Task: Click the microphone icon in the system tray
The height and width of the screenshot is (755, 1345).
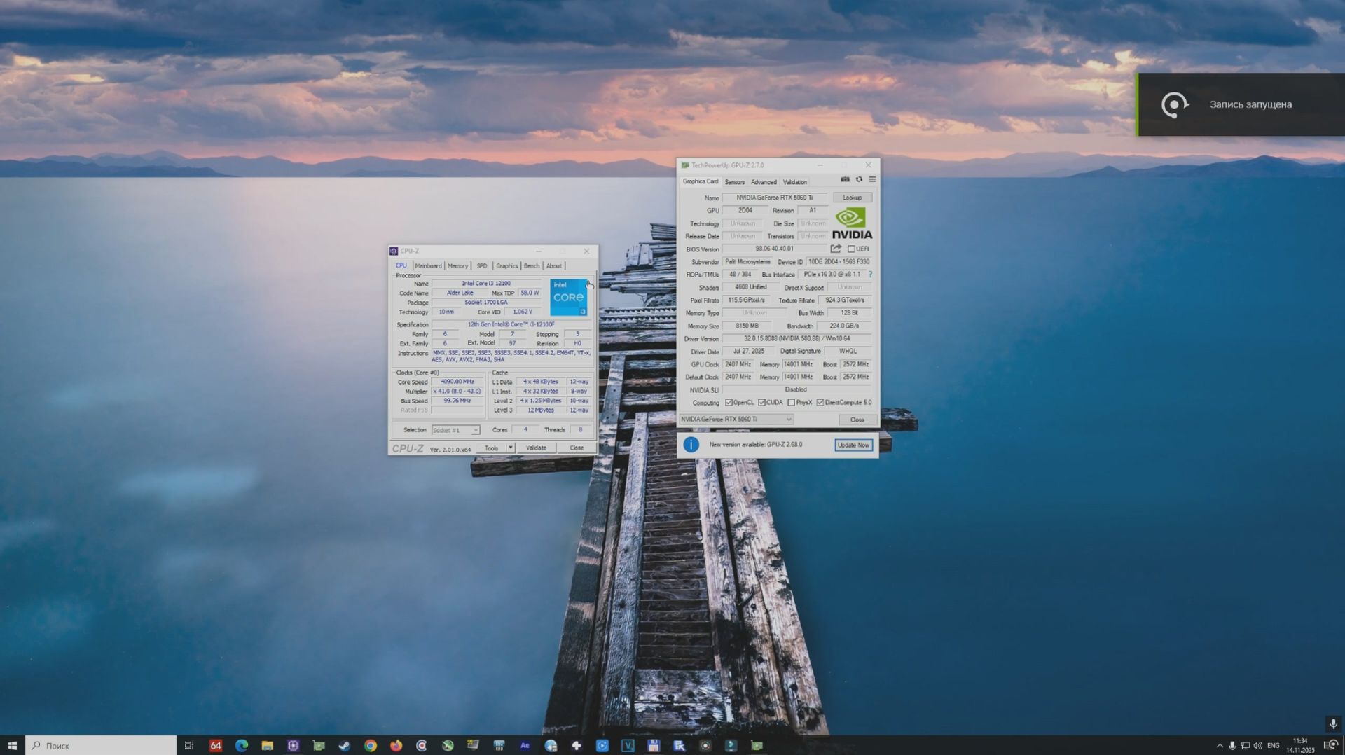Action: point(1232,746)
